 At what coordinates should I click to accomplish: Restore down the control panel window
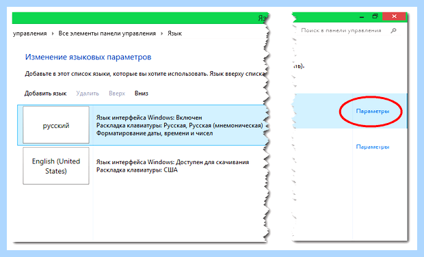point(375,16)
